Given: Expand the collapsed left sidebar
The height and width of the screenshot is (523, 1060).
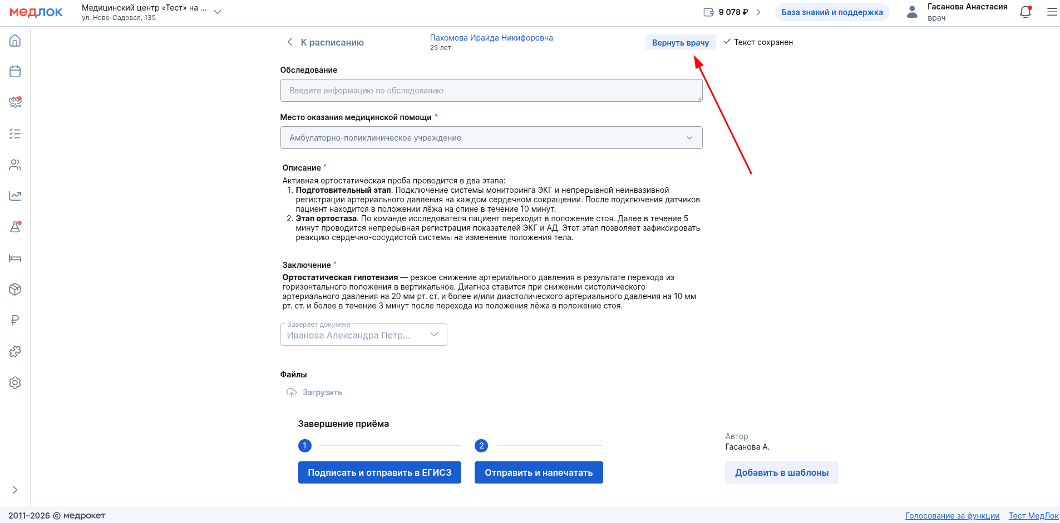Looking at the screenshot, I should click(15, 490).
